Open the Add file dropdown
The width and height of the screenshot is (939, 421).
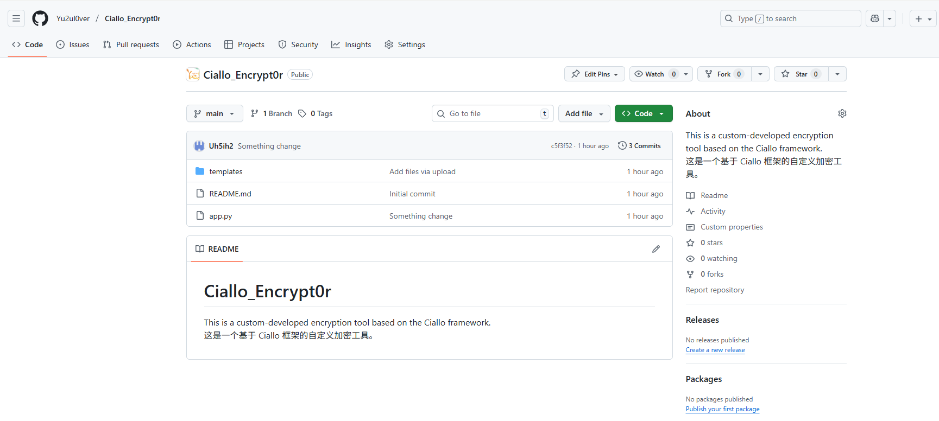584,113
